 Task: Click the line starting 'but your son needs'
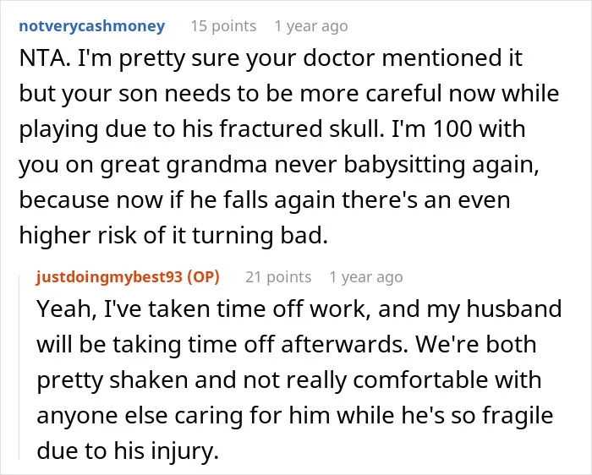point(289,94)
